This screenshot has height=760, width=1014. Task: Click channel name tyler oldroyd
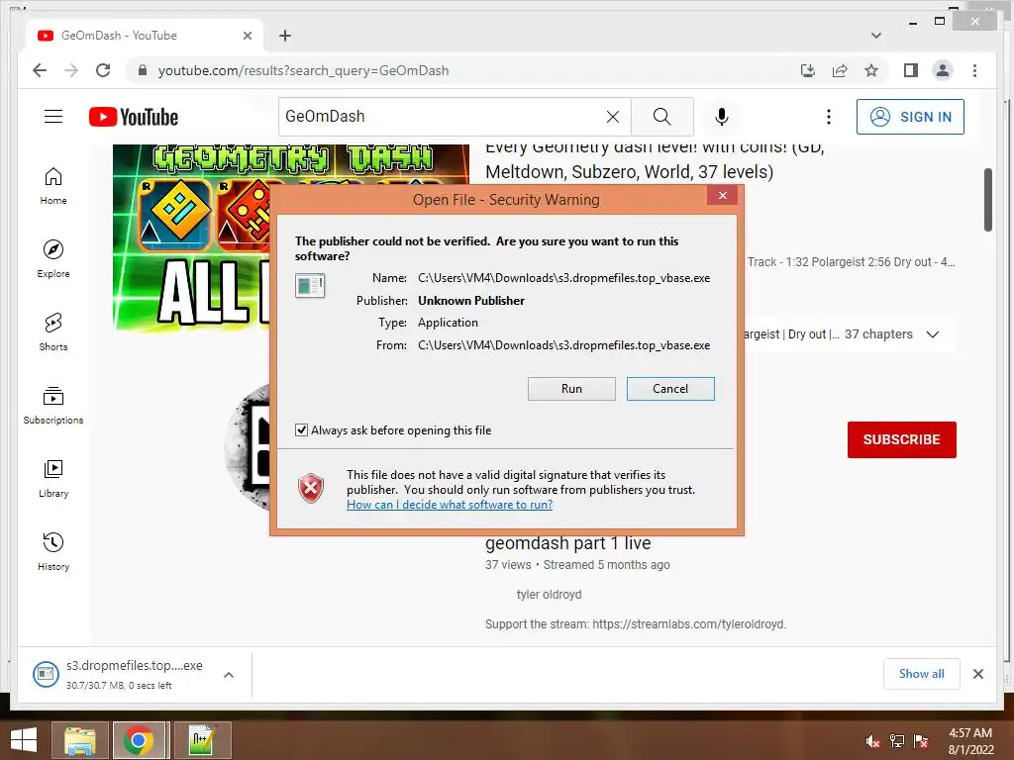pos(549,595)
